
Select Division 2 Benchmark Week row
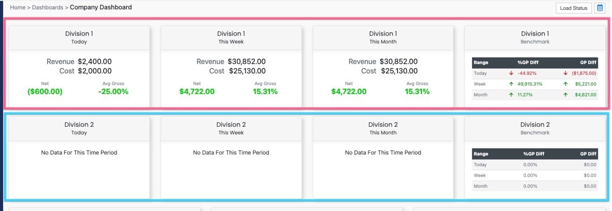tap(535, 176)
